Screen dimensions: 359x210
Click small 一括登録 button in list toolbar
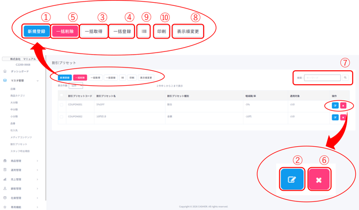click(x=111, y=78)
